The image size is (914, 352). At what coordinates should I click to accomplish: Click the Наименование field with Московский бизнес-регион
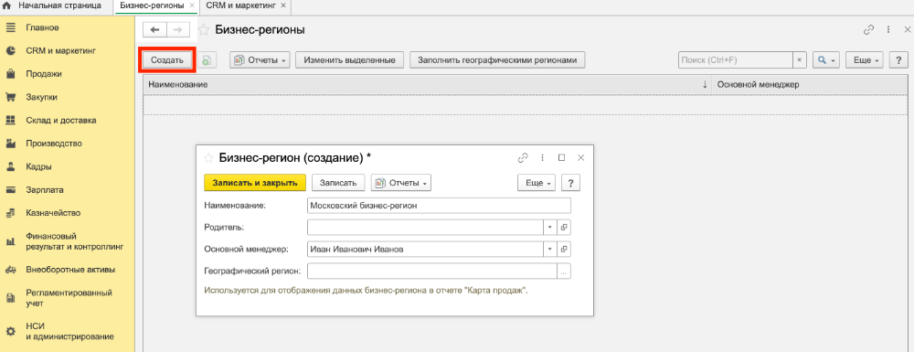[439, 205]
